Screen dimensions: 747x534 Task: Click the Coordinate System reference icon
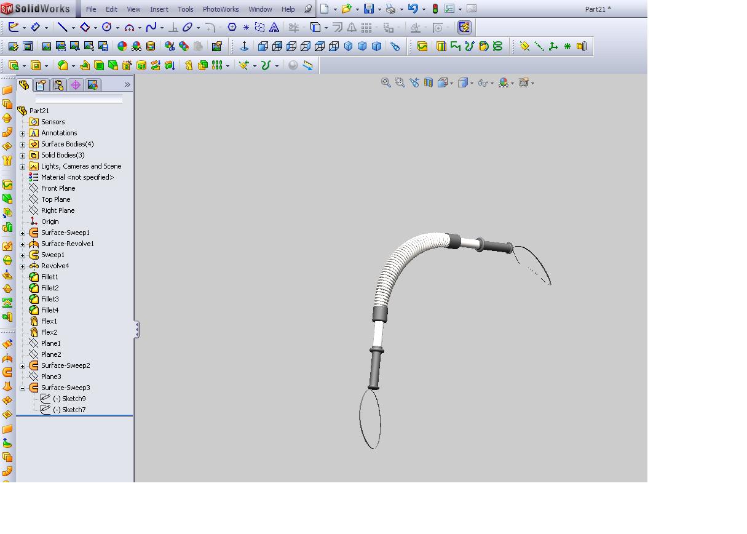553,46
